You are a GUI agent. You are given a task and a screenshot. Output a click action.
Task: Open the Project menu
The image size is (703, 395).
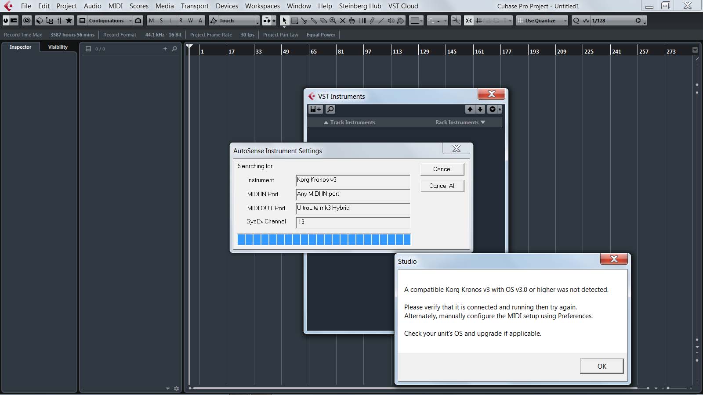pos(67,6)
